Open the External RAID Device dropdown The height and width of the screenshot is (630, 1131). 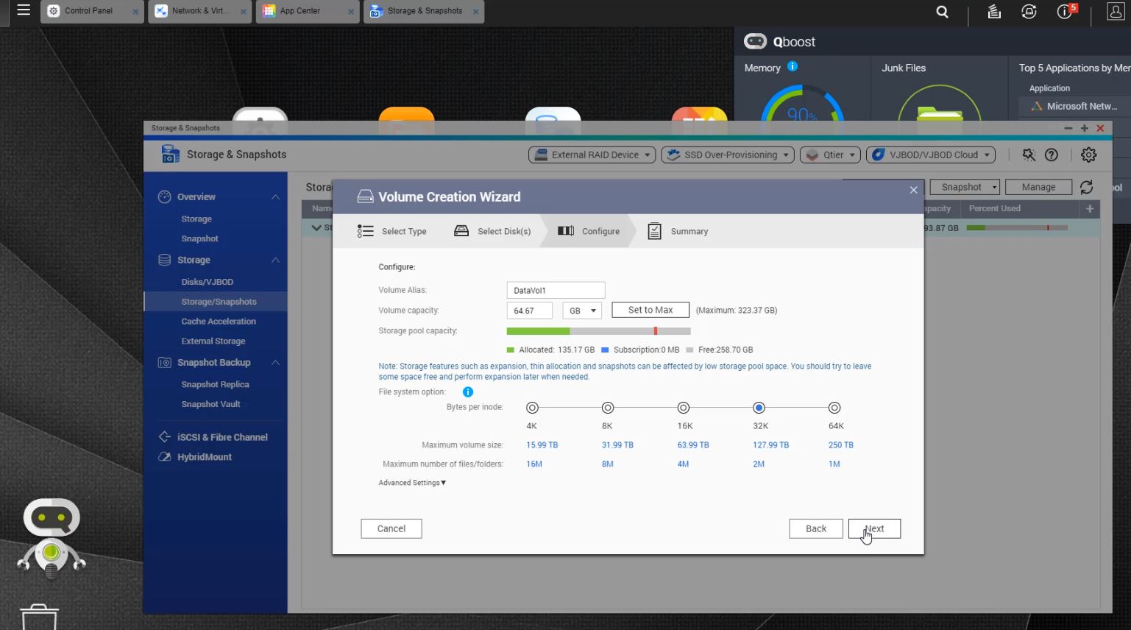coord(592,155)
